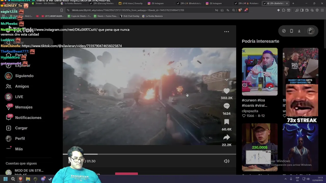This screenshot has height=183, width=326.
Task: Open the Brave Shields lion icon
Action: [240, 10]
